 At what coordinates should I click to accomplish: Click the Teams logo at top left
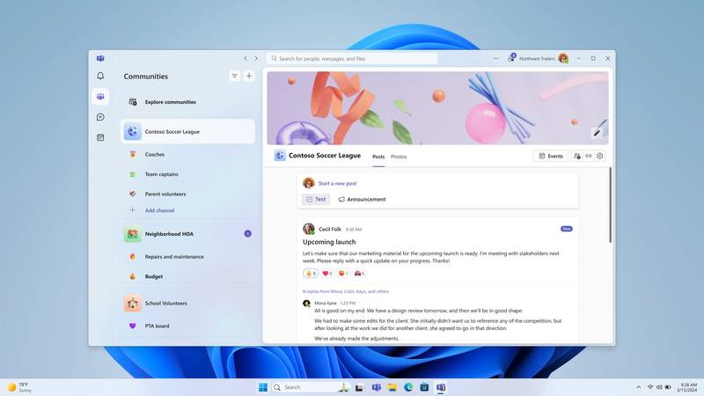pos(100,58)
